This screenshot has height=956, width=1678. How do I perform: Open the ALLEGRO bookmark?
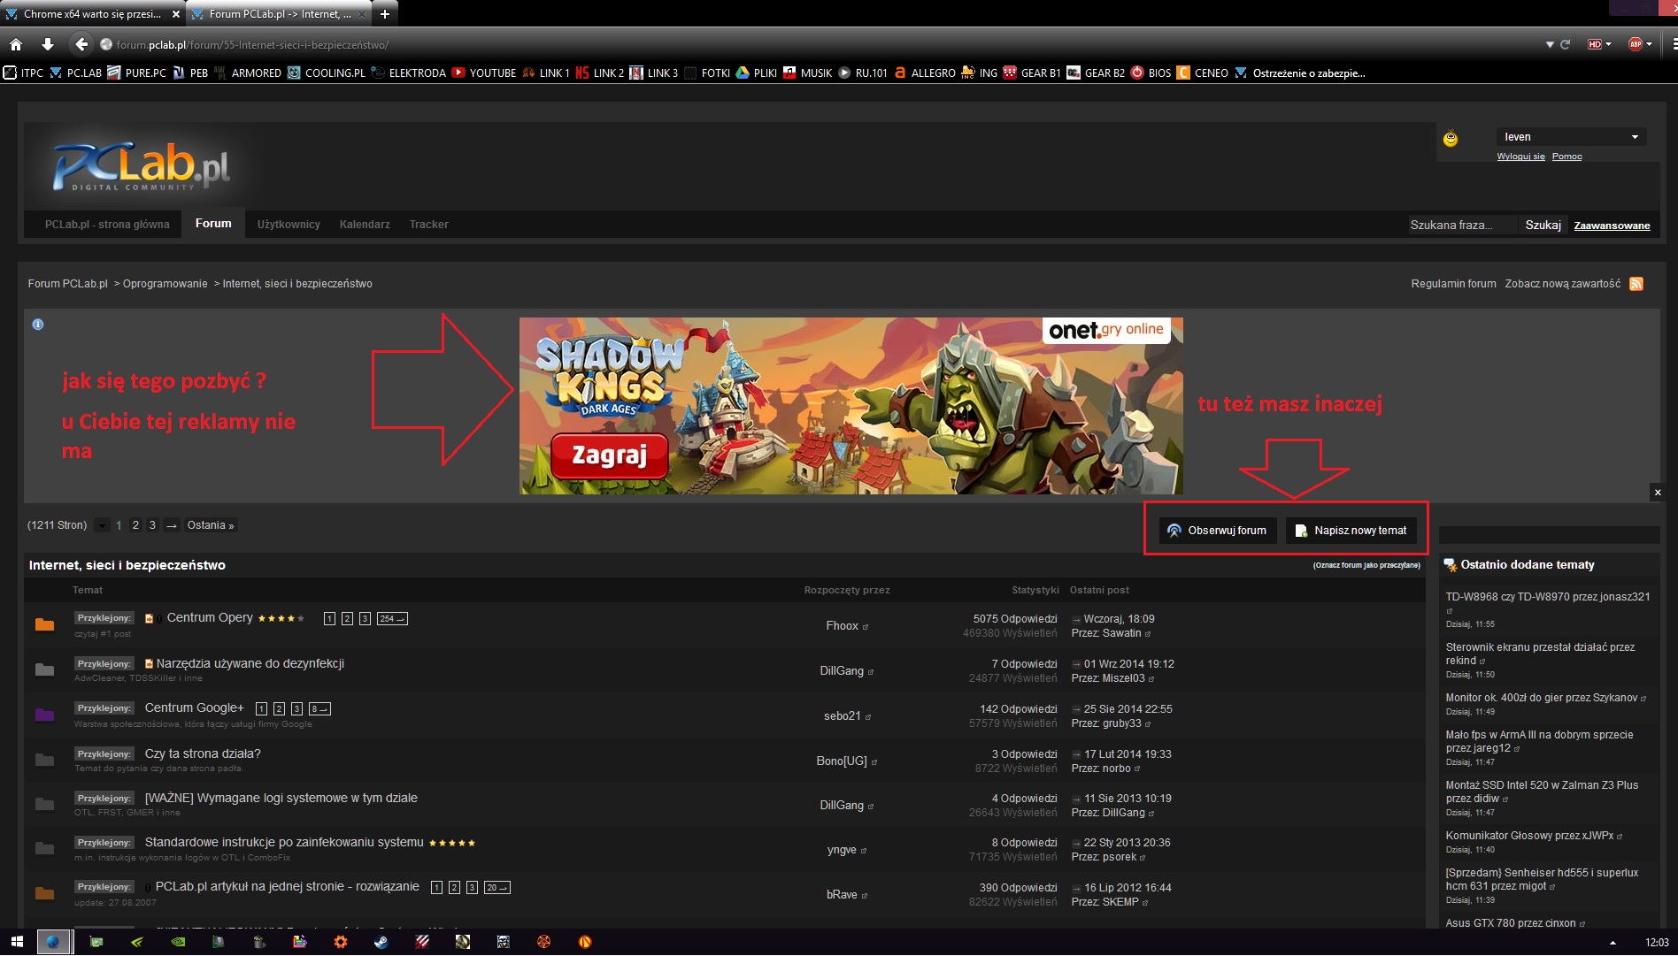click(x=925, y=73)
